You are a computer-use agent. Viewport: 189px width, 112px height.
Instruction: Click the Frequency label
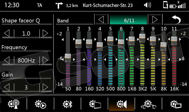click(x=14, y=47)
